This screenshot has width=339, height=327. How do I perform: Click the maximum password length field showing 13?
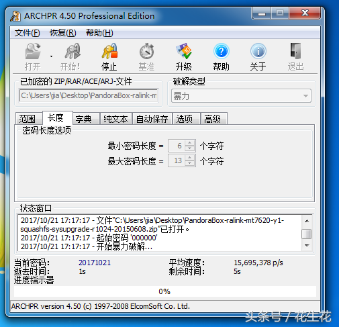point(177,160)
